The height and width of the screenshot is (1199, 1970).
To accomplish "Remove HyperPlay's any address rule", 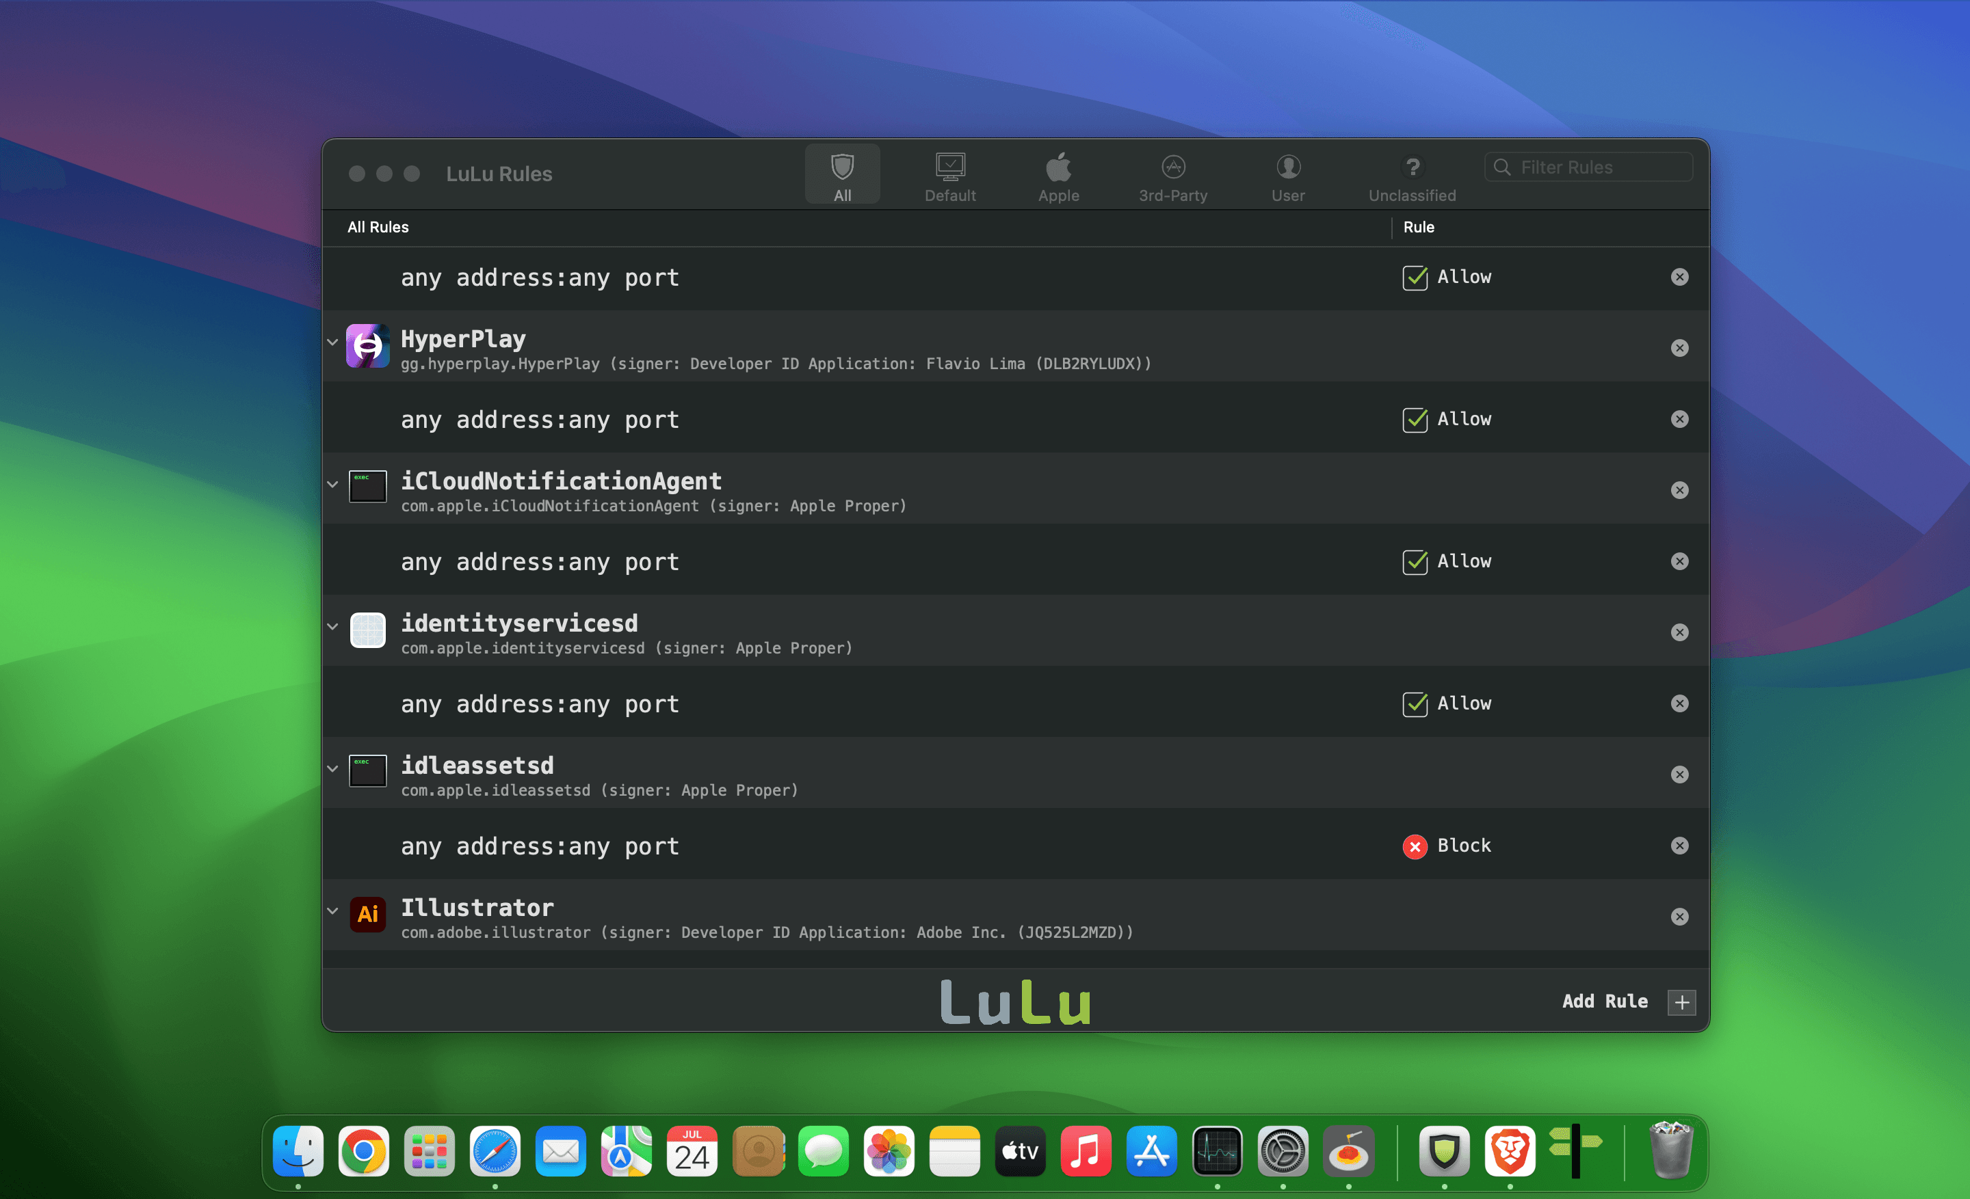I will tap(1679, 418).
